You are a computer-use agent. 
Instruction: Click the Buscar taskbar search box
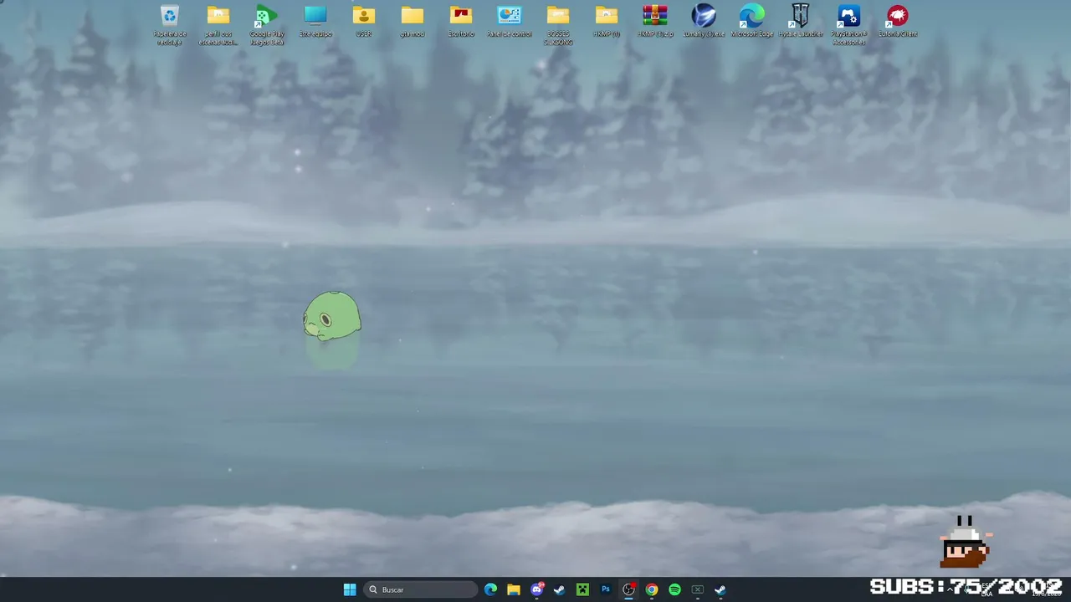(x=421, y=589)
